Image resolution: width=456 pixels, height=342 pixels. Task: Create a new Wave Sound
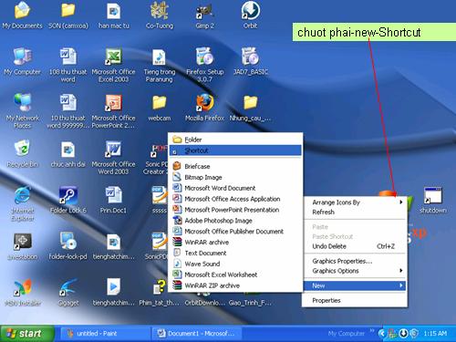235,264
